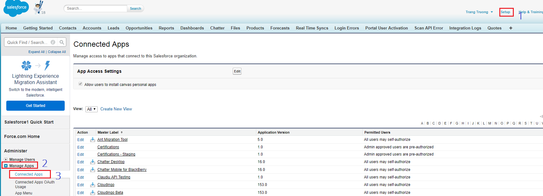543x196 pixels.
Task: Switch to the Accounts tab
Action: pos(92,28)
